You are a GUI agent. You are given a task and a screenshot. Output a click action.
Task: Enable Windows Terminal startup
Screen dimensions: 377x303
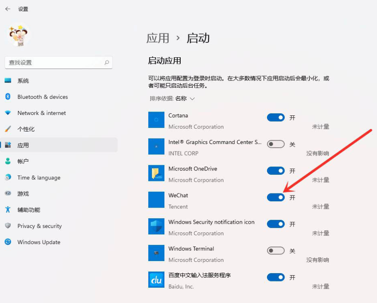(x=276, y=251)
